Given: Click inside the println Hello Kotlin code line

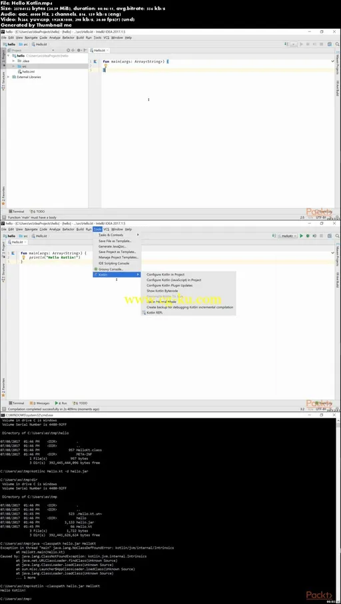Looking at the screenshot, I should 55,258.
